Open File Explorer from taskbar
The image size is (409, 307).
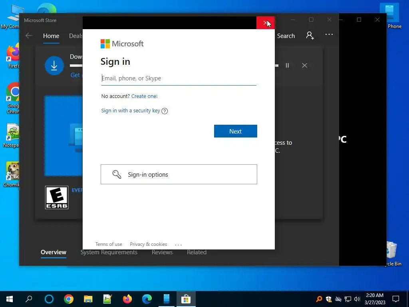click(88, 299)
